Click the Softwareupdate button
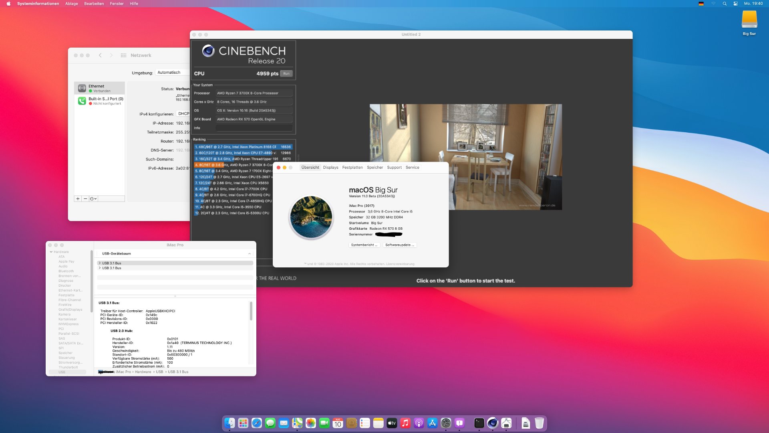Screen dimensions: 769x433 399,245
